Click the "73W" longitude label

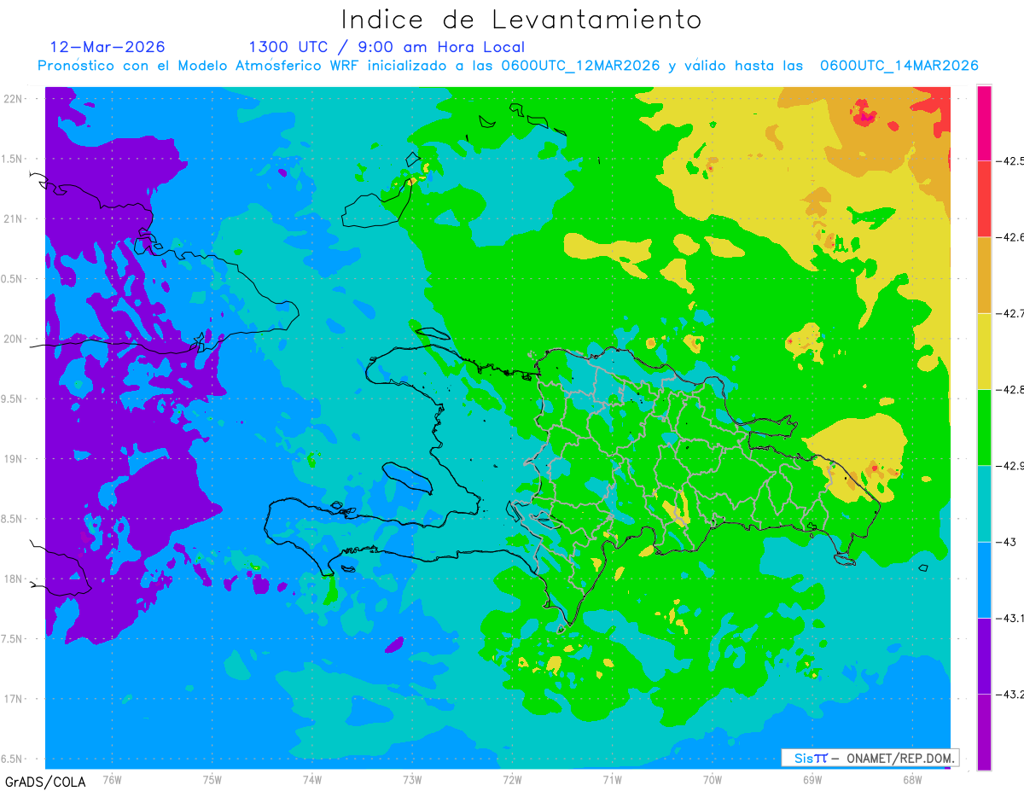(x=412, y=780)
